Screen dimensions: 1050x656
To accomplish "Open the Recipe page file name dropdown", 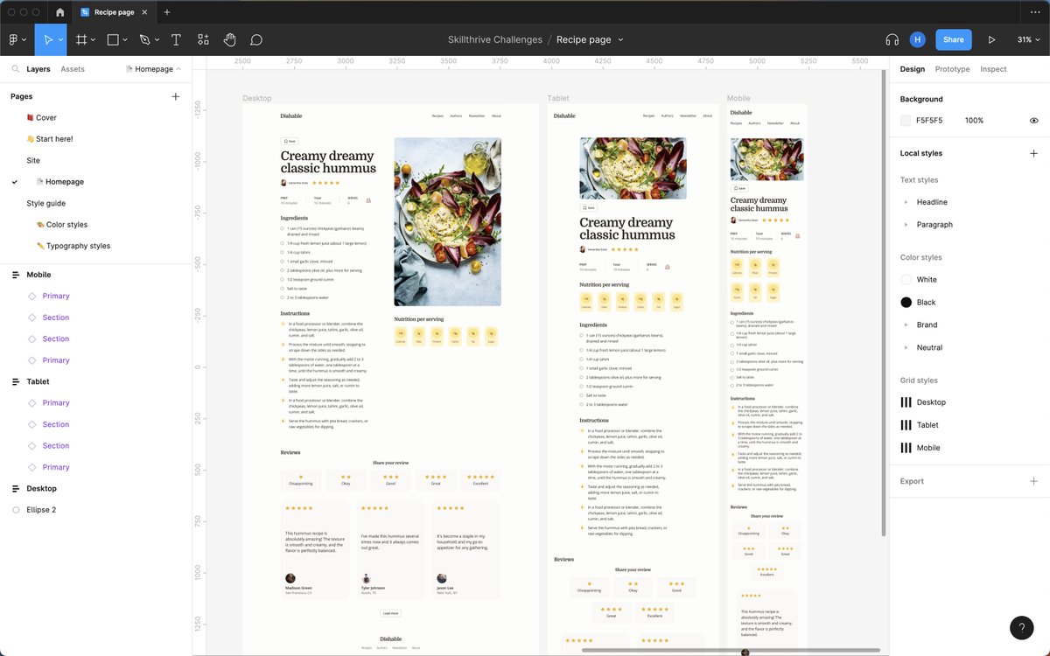I will click(x=620, y=40).
